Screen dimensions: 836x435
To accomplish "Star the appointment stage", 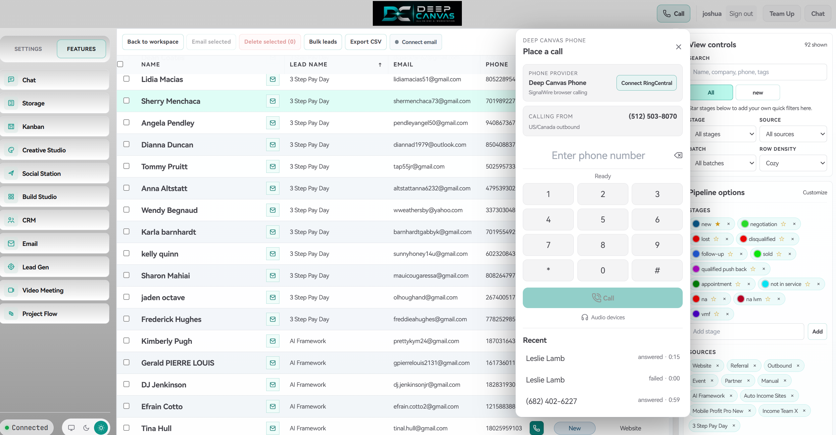I will click(x=738, y=284).
